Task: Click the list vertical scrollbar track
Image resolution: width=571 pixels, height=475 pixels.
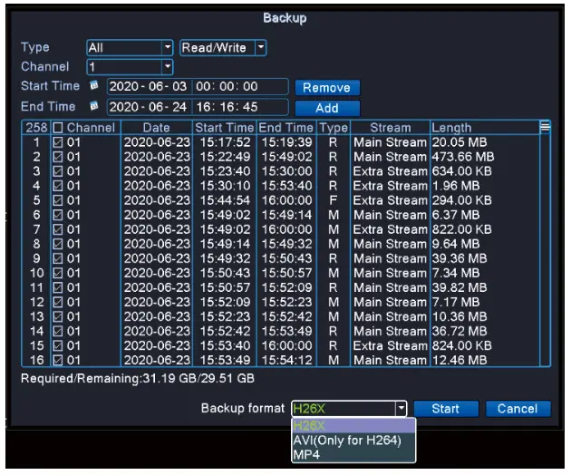Action: (x=545, y=250)
